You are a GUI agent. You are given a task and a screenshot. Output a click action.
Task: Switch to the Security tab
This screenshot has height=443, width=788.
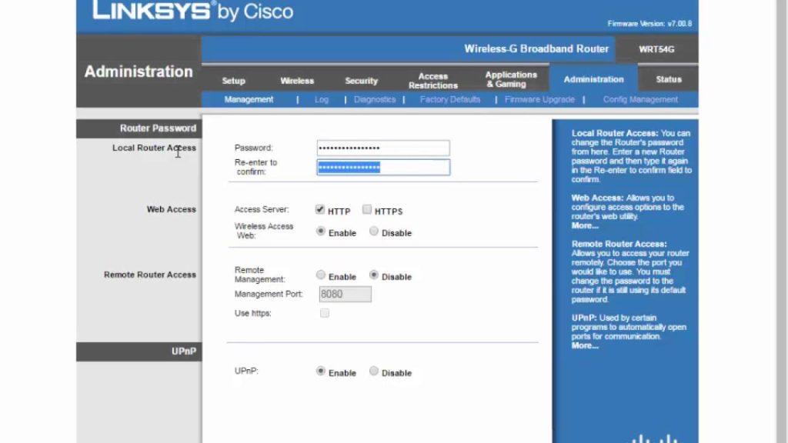click(361, 80)
